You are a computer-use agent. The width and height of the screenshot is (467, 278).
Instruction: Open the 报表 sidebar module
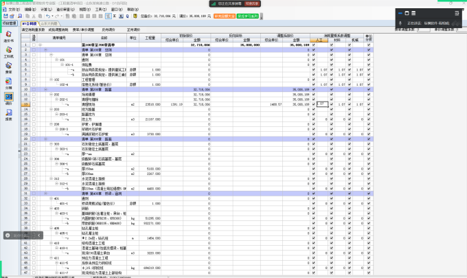coord(9,115)
